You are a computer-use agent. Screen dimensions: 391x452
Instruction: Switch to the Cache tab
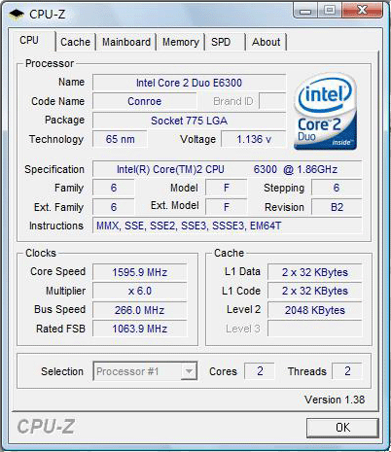point(75,42)
